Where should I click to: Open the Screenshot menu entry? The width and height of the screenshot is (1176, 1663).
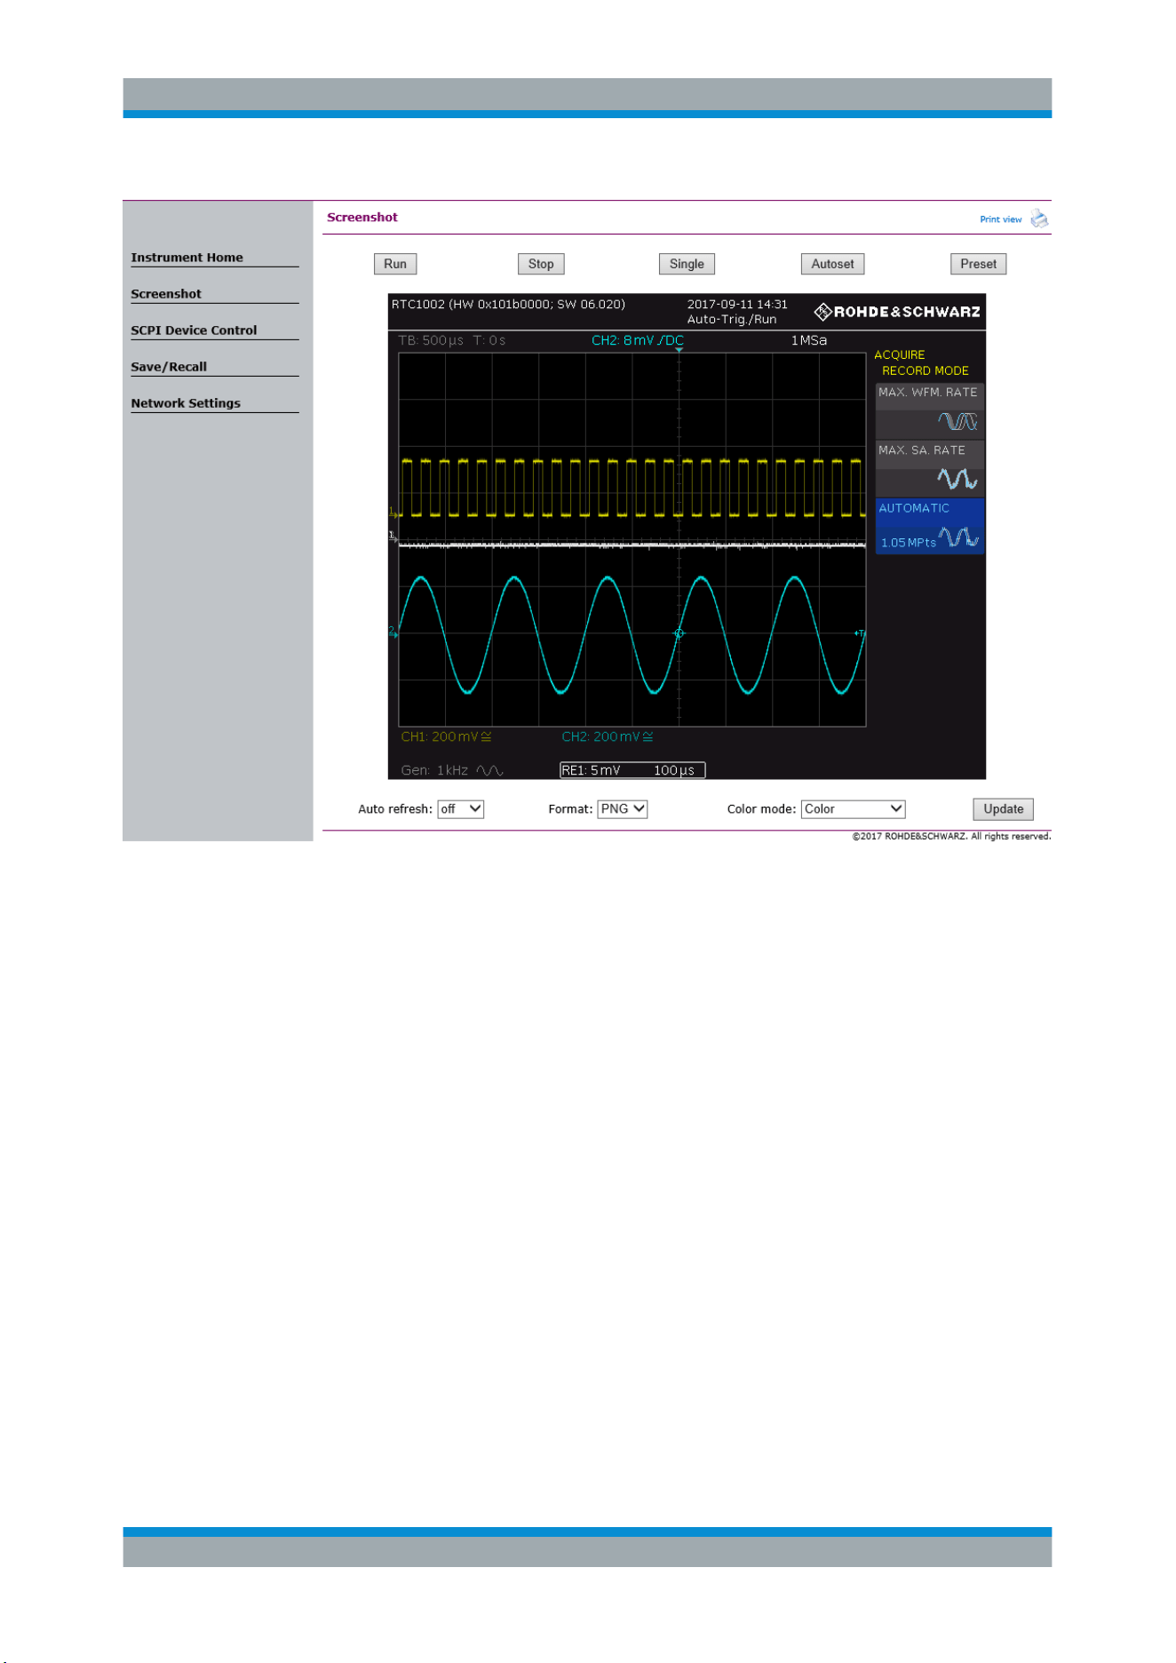tap(166, 294)
